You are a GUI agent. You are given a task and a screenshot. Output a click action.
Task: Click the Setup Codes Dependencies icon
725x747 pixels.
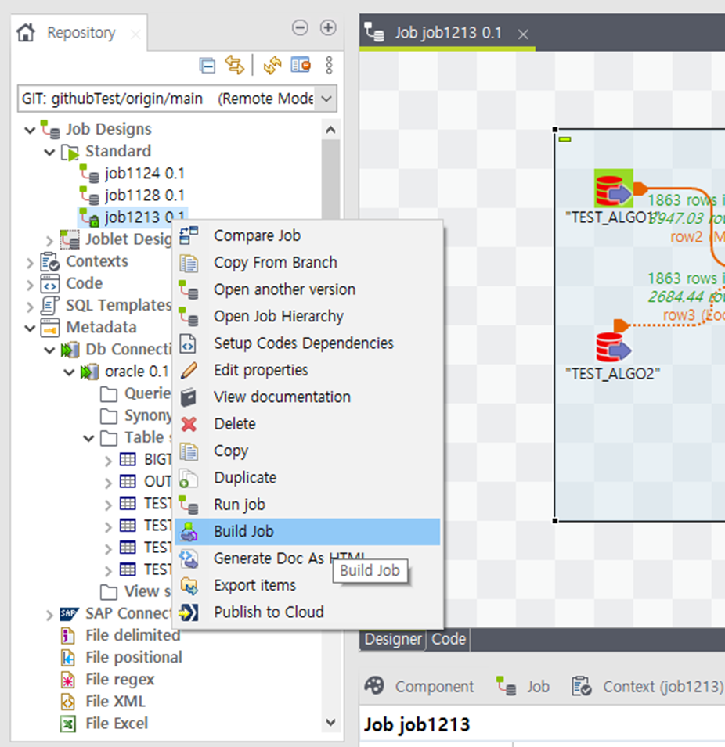tap(188, 343)
